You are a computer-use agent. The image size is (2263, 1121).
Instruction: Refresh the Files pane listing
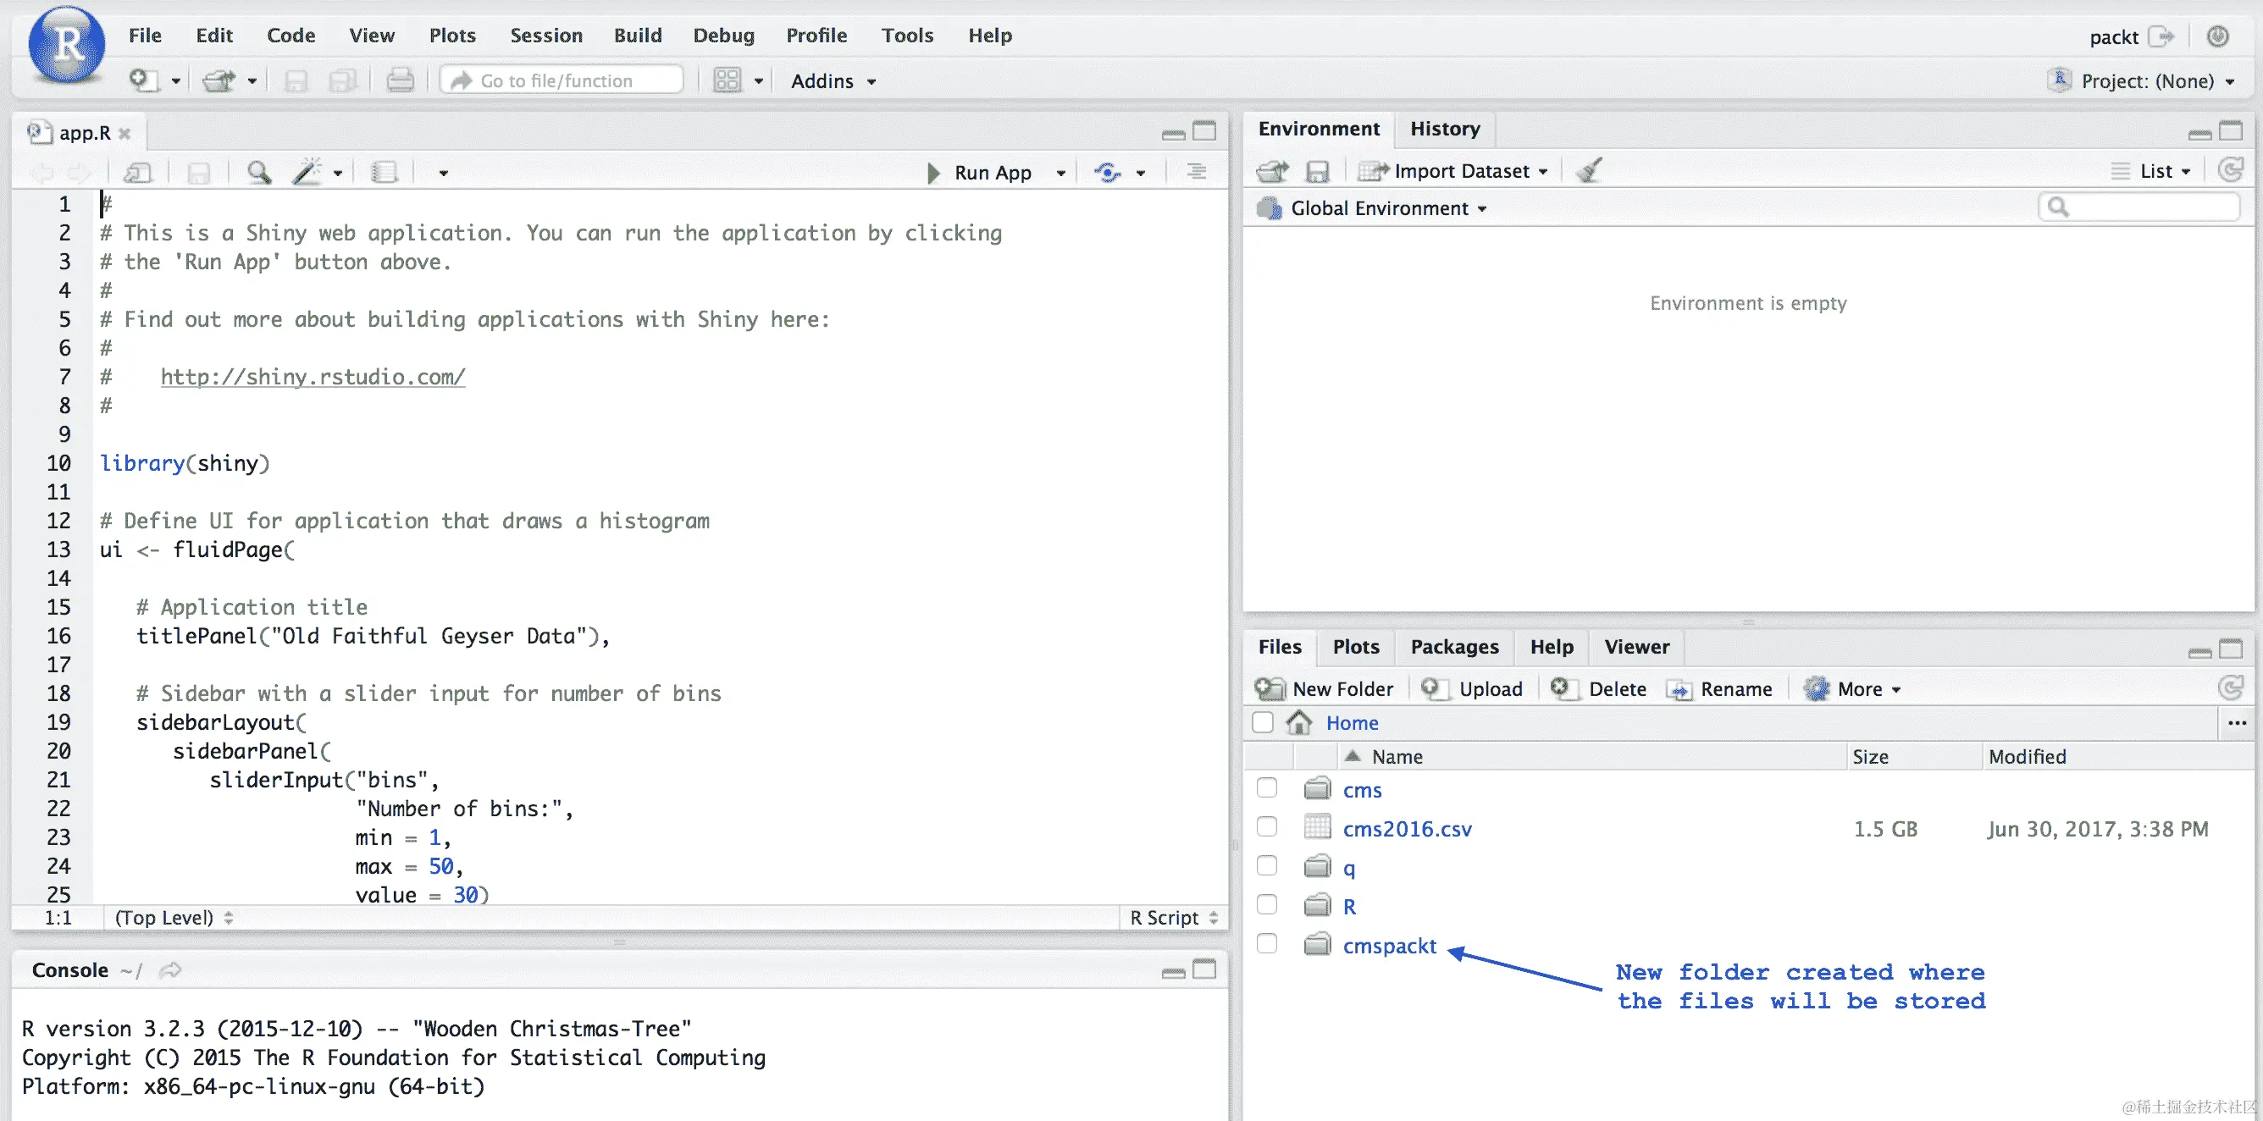click(2230, 688)
